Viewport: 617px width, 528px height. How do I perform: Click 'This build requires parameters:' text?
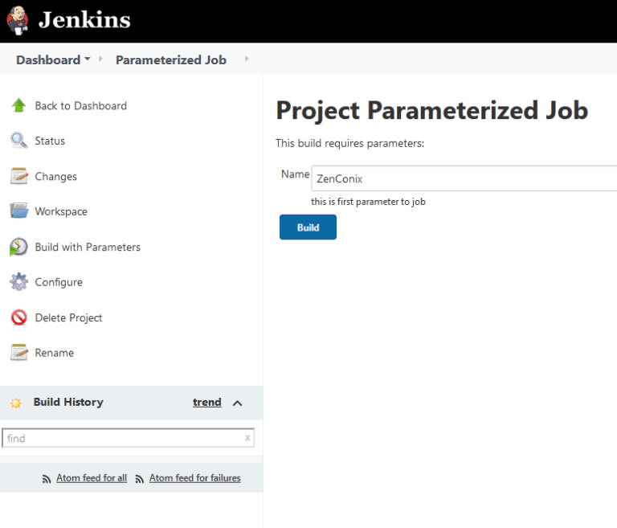(349, 143)
